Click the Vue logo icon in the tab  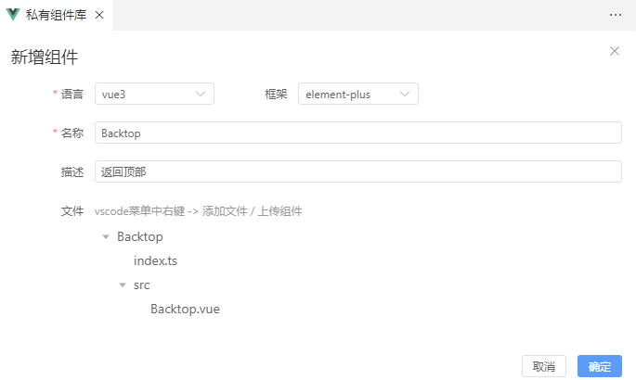13,15
